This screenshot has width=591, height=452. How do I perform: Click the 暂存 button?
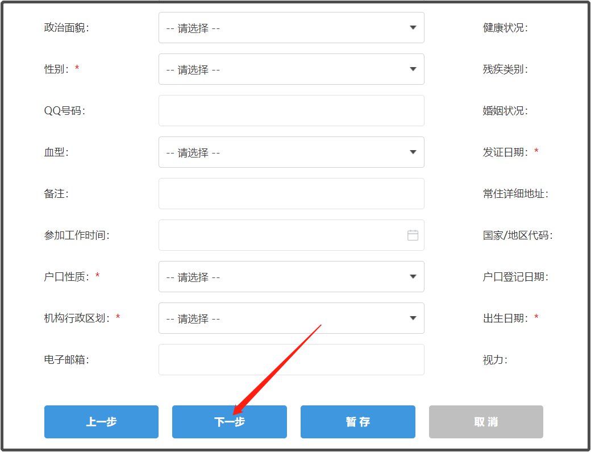point(358,422)
